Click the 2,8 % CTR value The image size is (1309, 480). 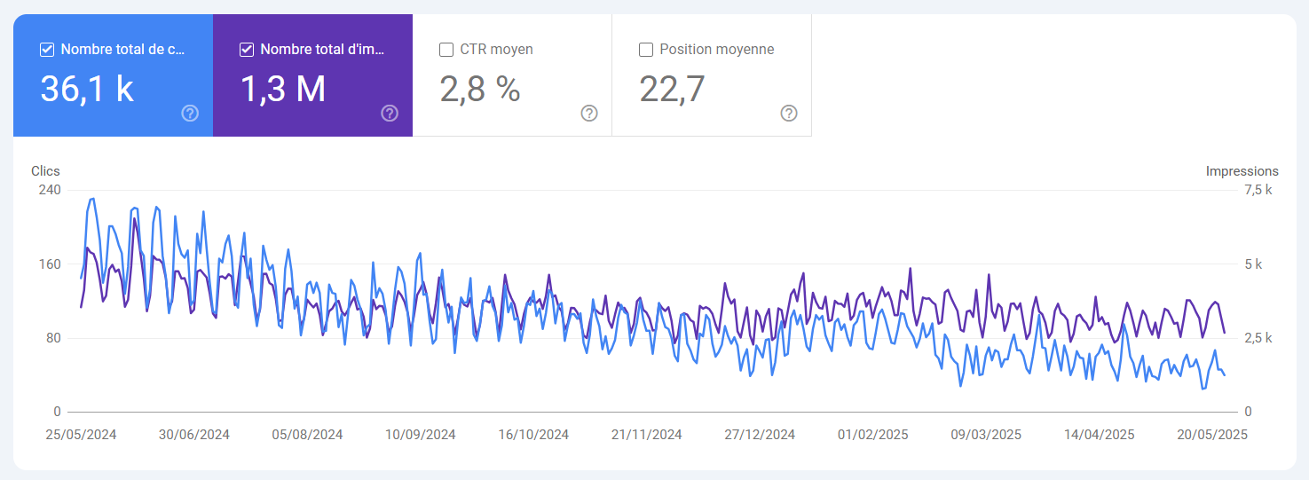[480, 89]
